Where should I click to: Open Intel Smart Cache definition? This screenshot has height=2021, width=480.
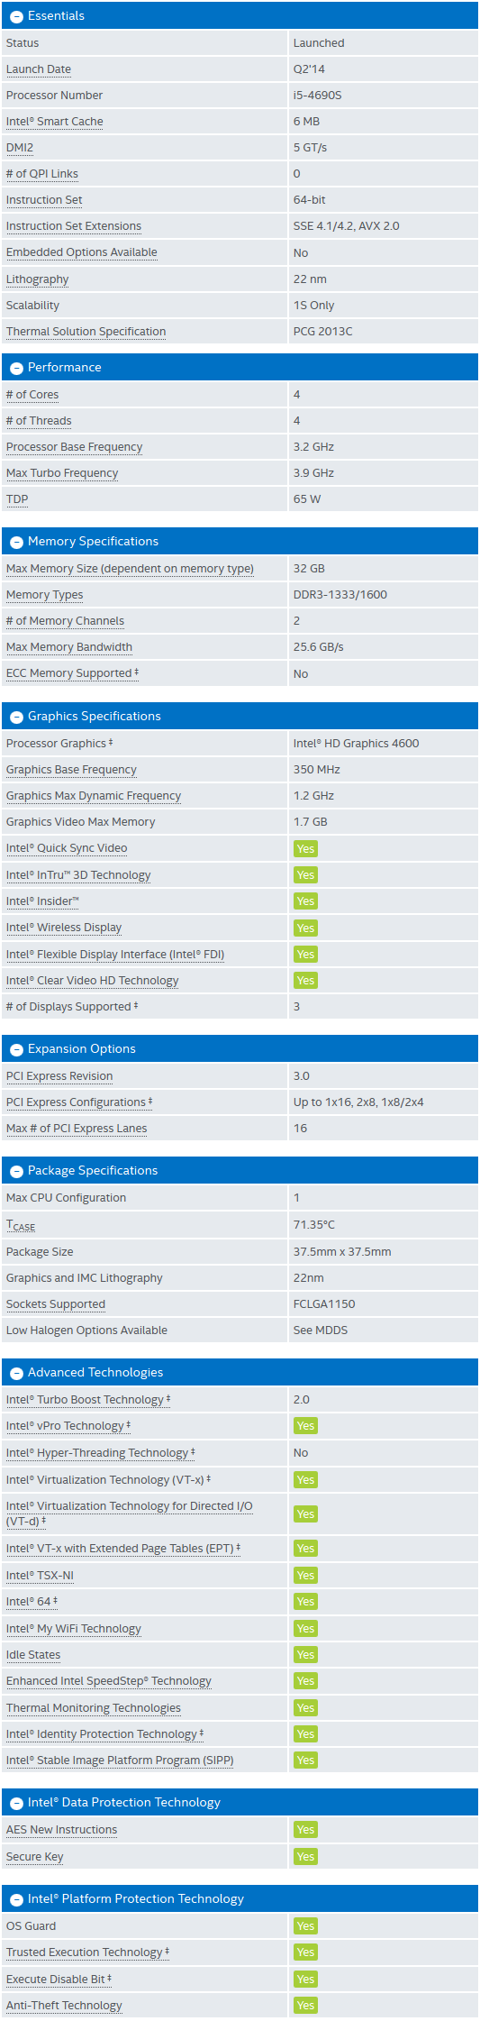pyautogui.click(x=55, y=122)
